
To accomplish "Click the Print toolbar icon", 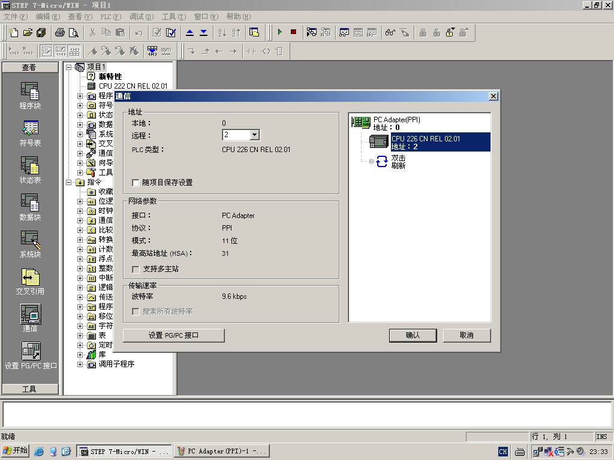I will pyautogui.click(x=59, y=32).
